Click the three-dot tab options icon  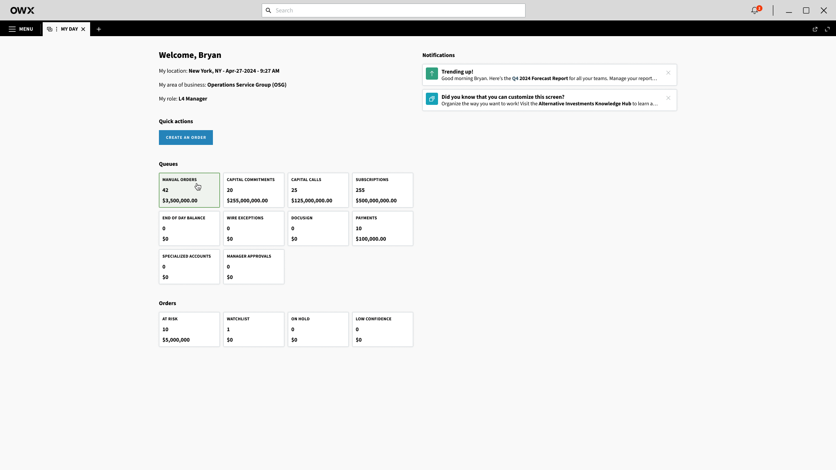point(57,29)
